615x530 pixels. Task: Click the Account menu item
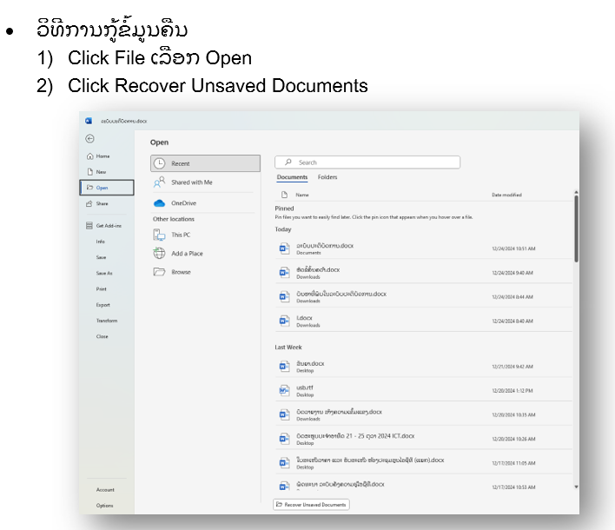point(105,490)
